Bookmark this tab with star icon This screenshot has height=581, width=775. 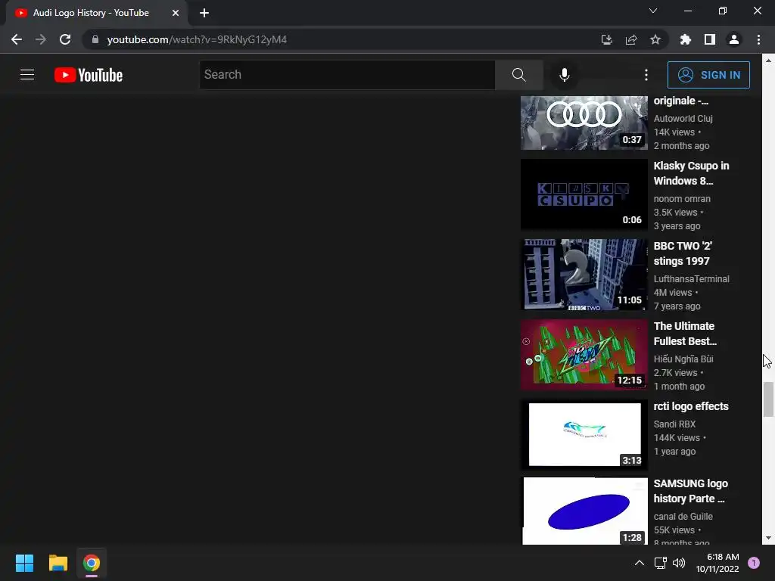[655, 39]
